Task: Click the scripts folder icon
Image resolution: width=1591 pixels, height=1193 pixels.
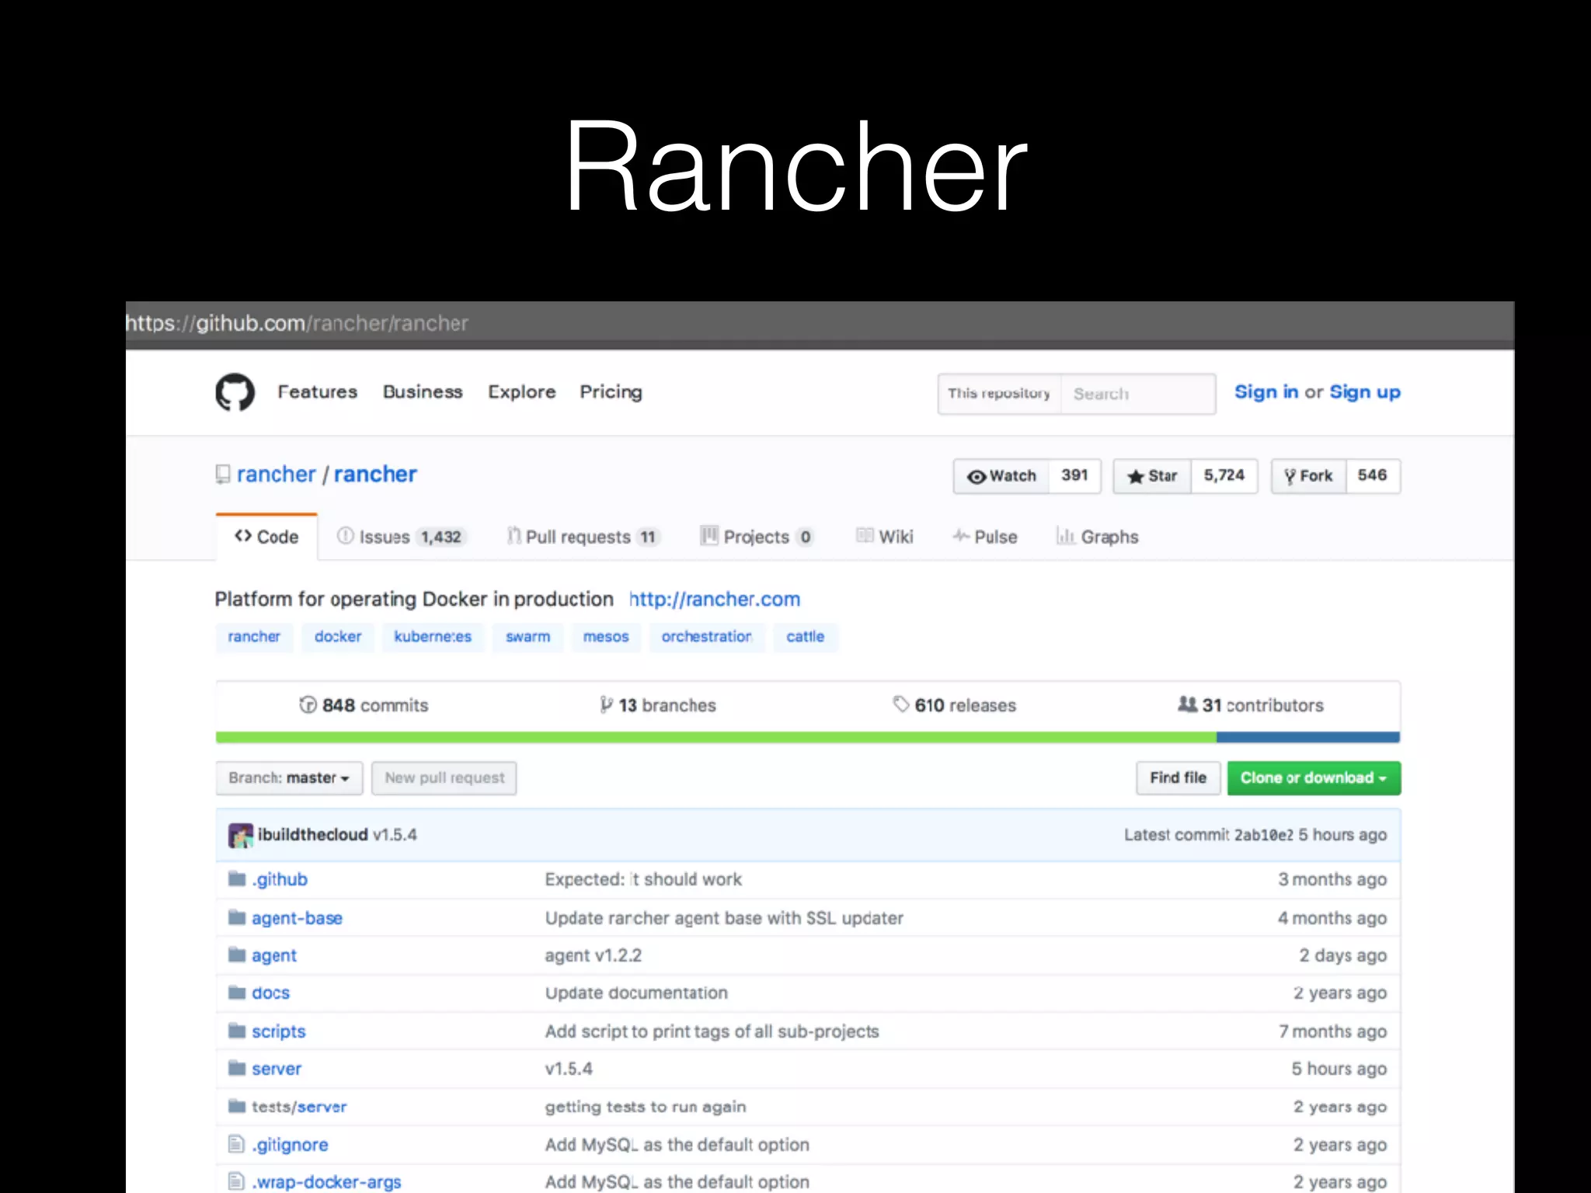Action: pos(237,1031)
